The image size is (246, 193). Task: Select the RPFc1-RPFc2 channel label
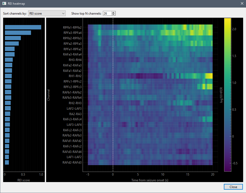pyautogui.click(x=72, y=81)
